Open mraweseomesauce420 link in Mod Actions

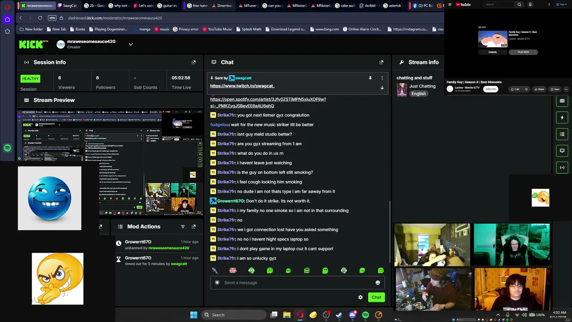[x=168, y=248]
